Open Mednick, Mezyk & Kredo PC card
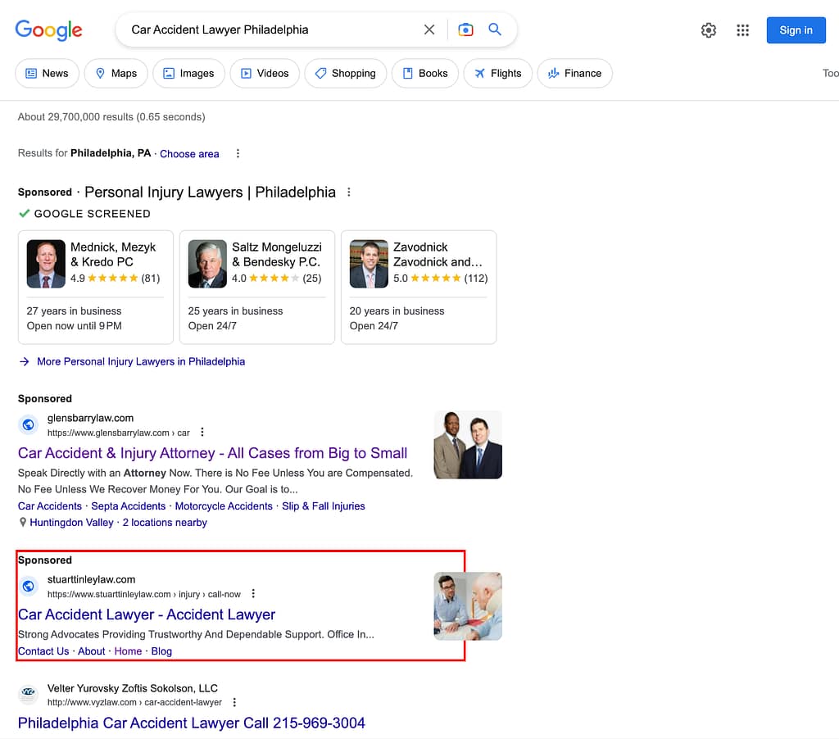Viewport: 839px width, 739px height. pyautogui.click(x=96, y=288)
